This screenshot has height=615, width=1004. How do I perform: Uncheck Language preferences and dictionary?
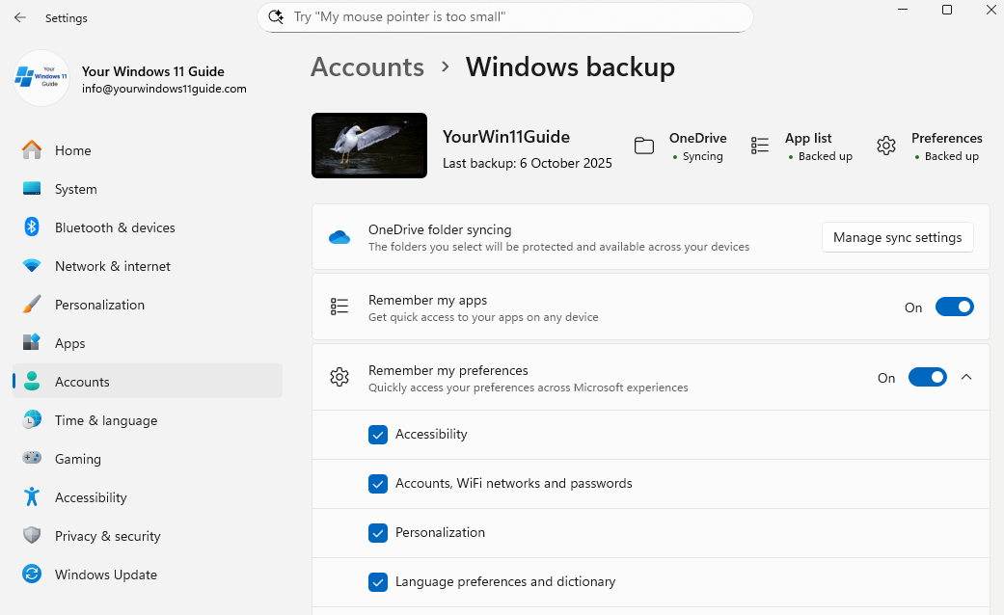pyautogui.click(x=378, y=582)
